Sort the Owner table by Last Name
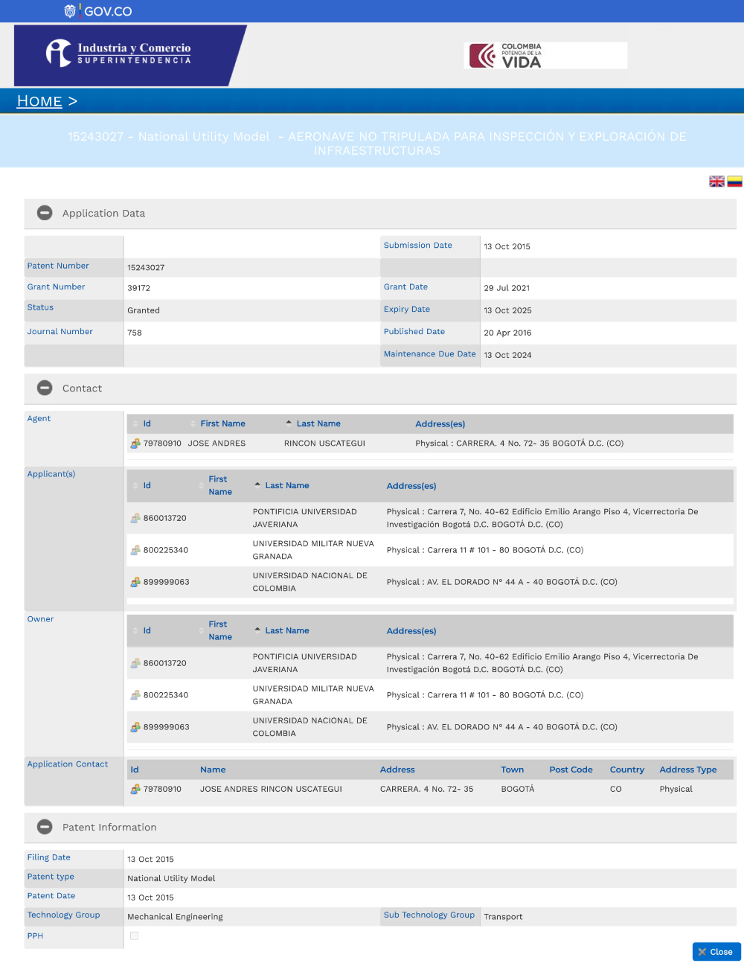Image resolution: width=744 pixels, height=963 pixels. pyautogui.click(x=286, y=630)
